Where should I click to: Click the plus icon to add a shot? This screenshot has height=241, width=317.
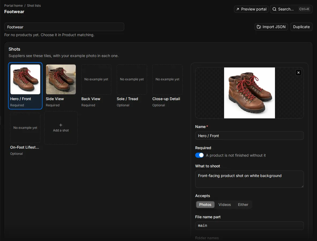61,125
